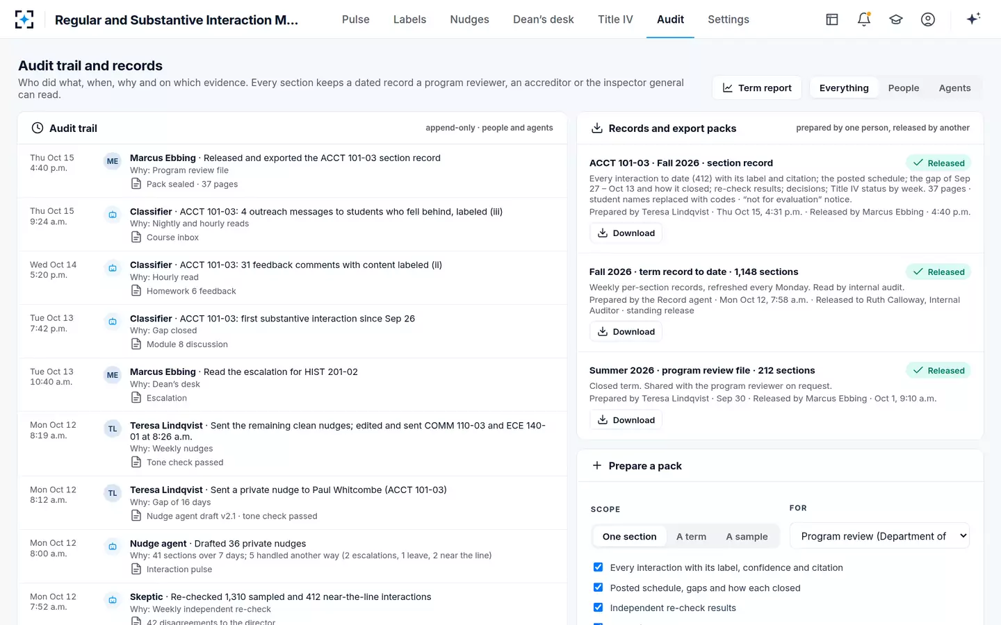The width and height of the screenshot is (1001, 625).
Task: Switch to the Pulse tab
Action: (x=356, y=19)
